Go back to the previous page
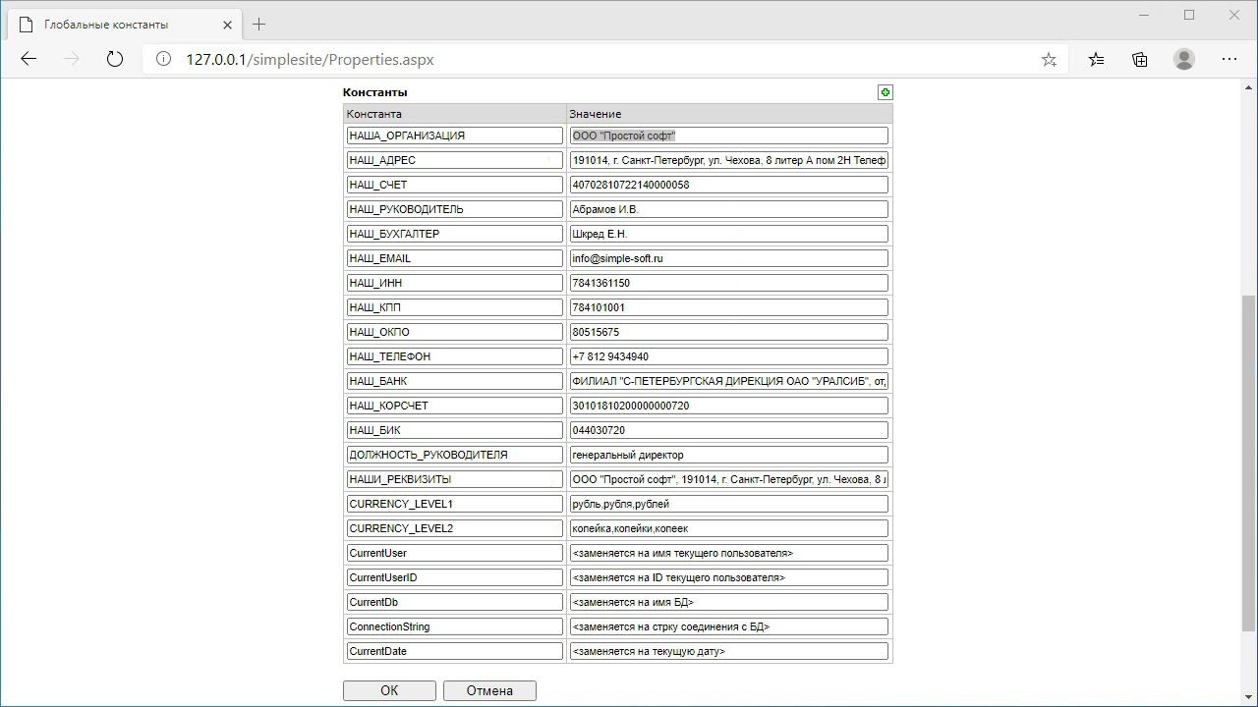 pos(29,59)
